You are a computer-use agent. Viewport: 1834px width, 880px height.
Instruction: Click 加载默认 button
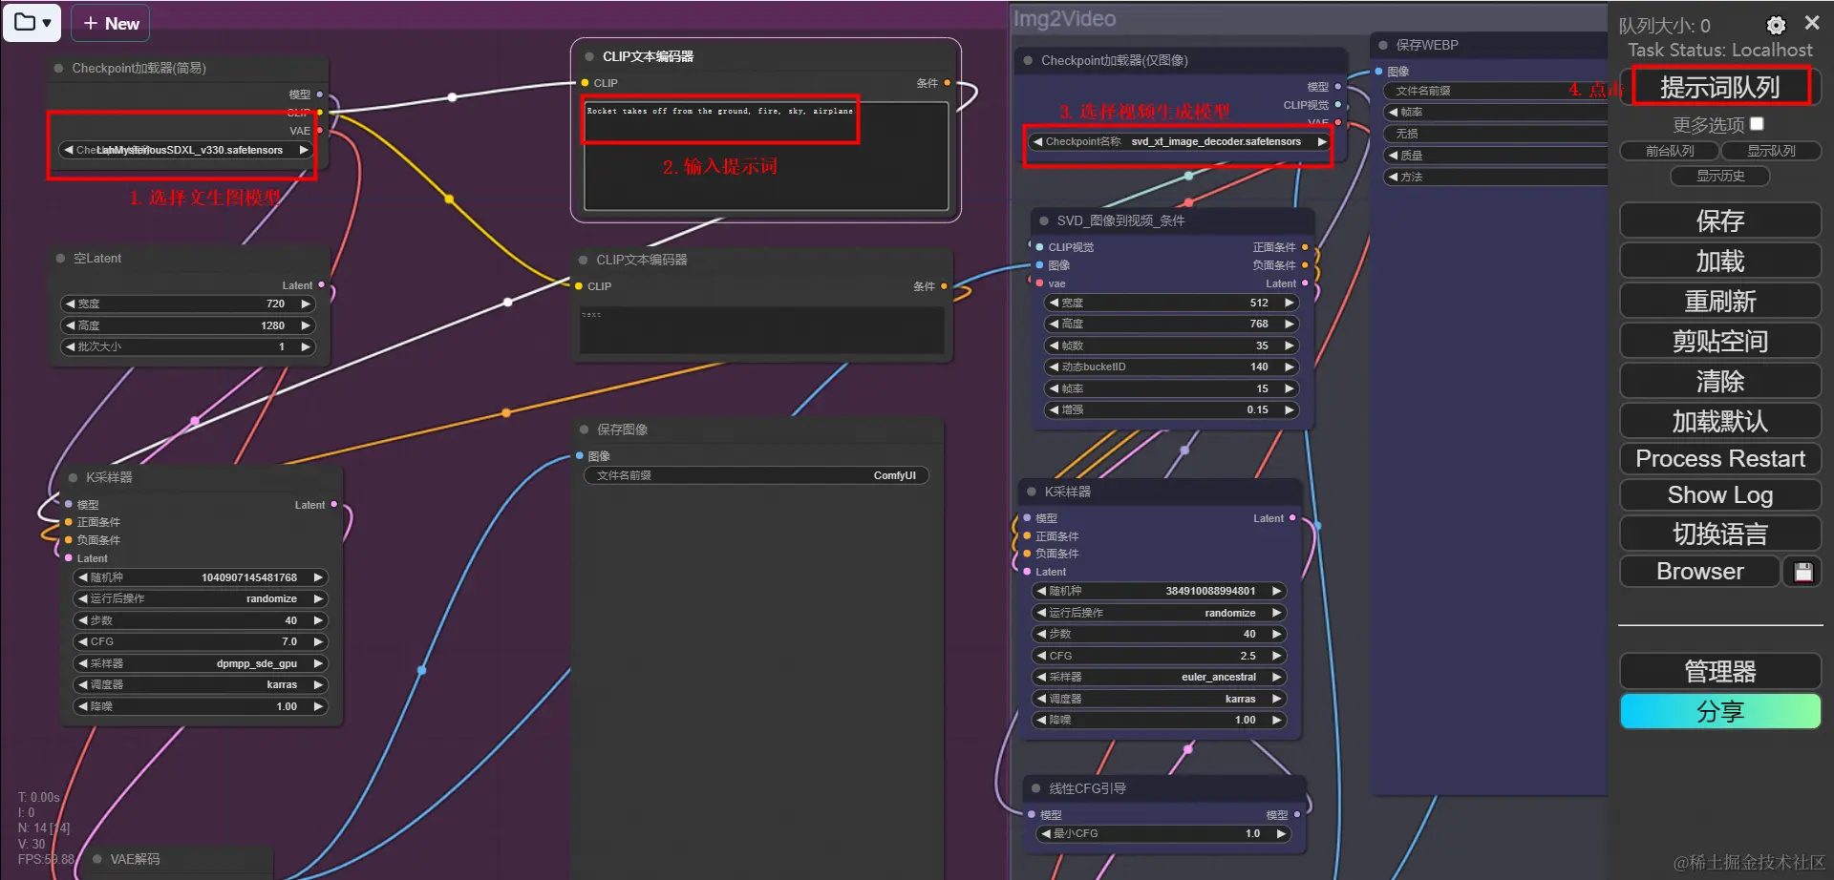[x=1720, y=422]
